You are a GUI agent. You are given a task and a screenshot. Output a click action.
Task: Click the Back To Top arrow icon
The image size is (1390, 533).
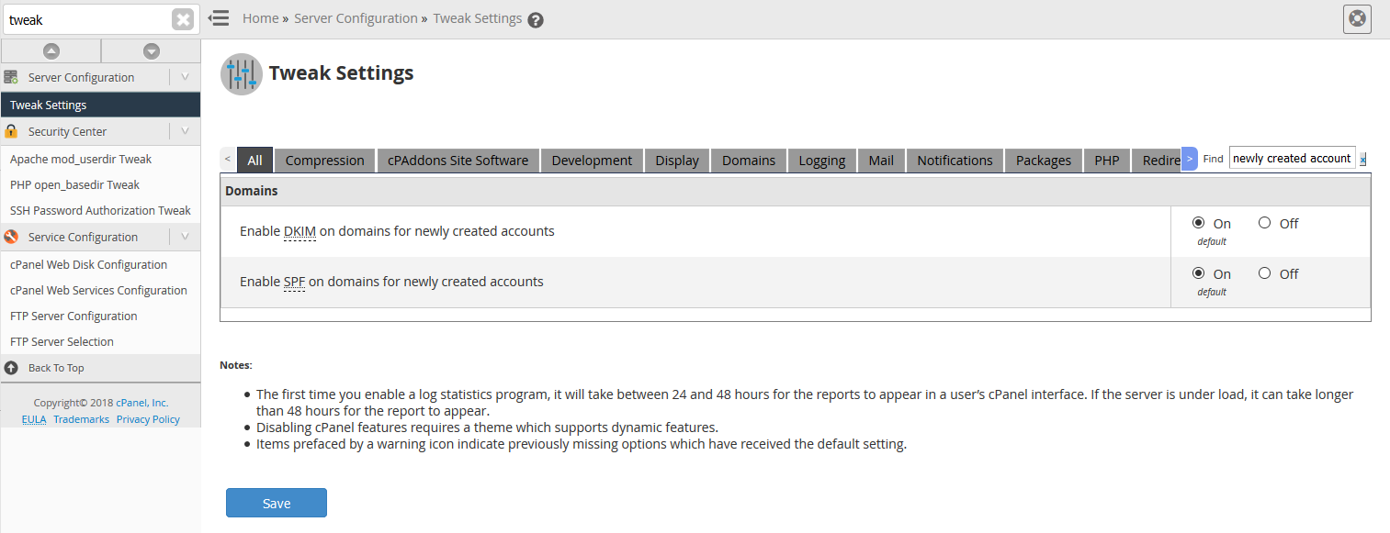[11, 368]
